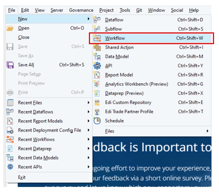The height and width of the screenshot is (193, 219).
Task: Click the Subflow icon
Action: (x=97, y=29)
